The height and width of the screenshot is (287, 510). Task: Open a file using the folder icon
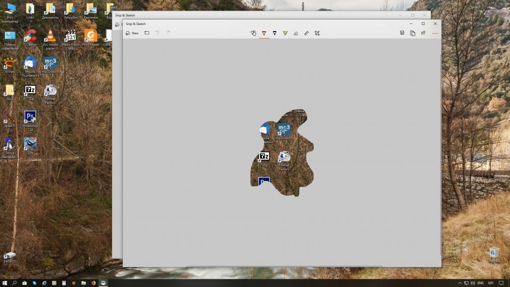[147, 33]
